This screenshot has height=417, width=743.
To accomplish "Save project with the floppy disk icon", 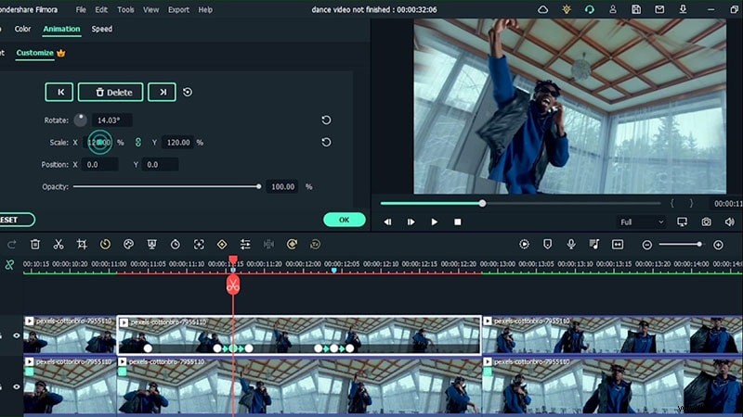I will click(x=636, y=9).
